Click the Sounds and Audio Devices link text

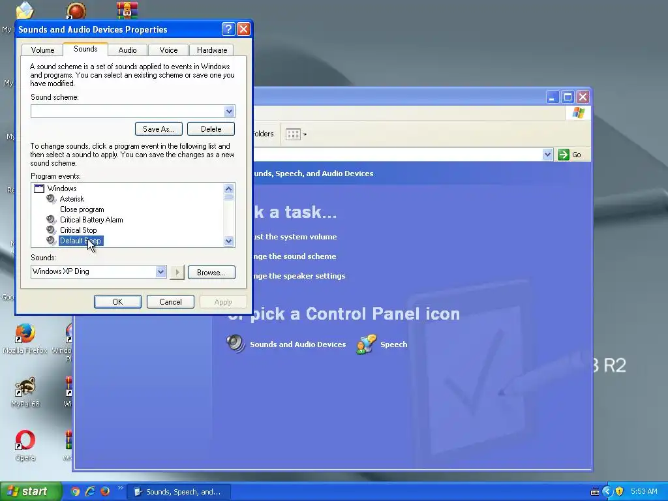(x=297, y=344)
